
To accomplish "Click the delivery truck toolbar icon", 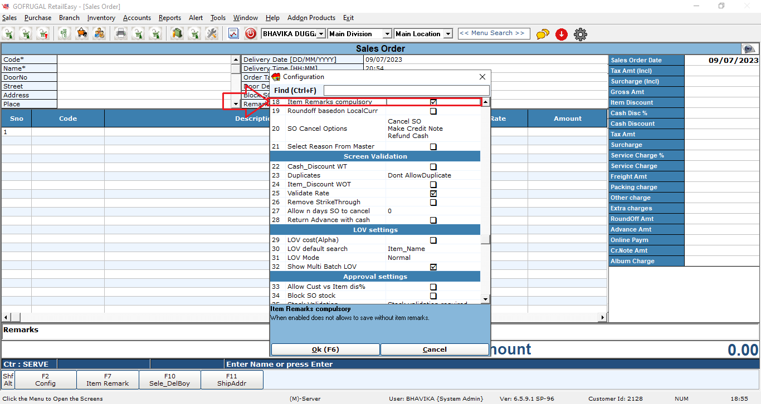I will [82, 34].
